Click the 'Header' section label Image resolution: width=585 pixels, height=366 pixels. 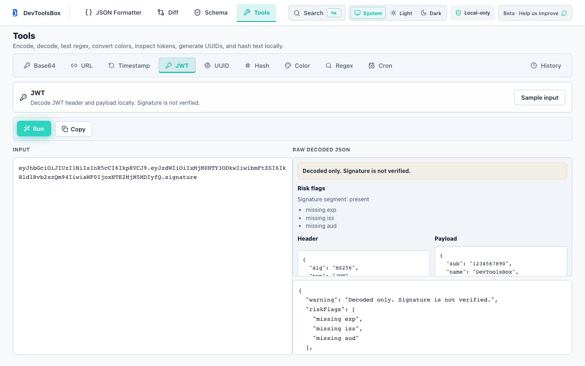click(x=308, y=238)
